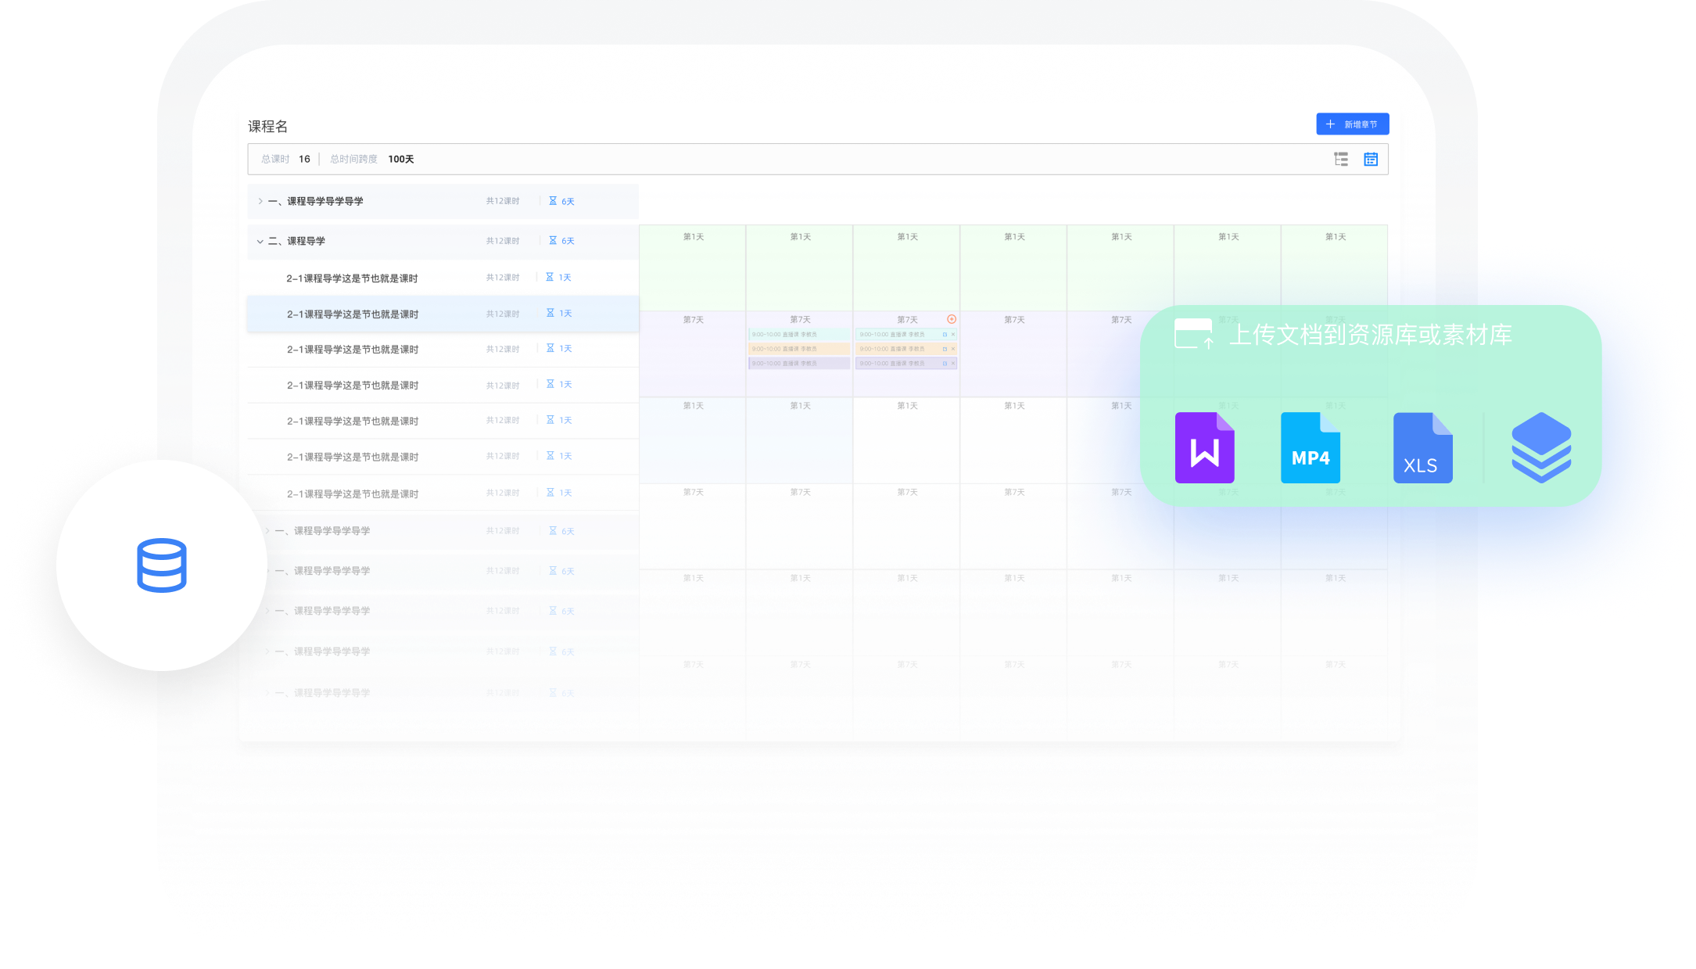Image resolution: width=1696 pixels, height=969 pixels.
Task: Open purple 9:00-10:00 直播课 event in second column
Action: pyautogui.click(x=799, y=364)
